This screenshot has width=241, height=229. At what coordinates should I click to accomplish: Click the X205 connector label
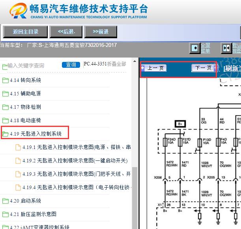211,177
